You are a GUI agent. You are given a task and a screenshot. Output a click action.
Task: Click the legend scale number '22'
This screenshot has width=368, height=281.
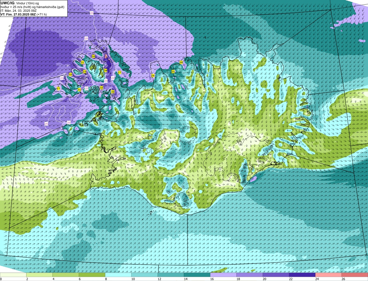290,279
